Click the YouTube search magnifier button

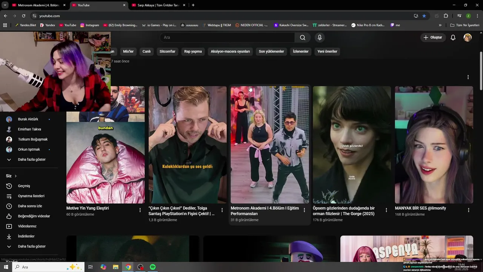point(303,37)
